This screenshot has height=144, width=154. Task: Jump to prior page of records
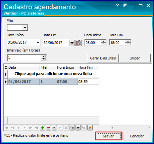(x=13, y=128)
